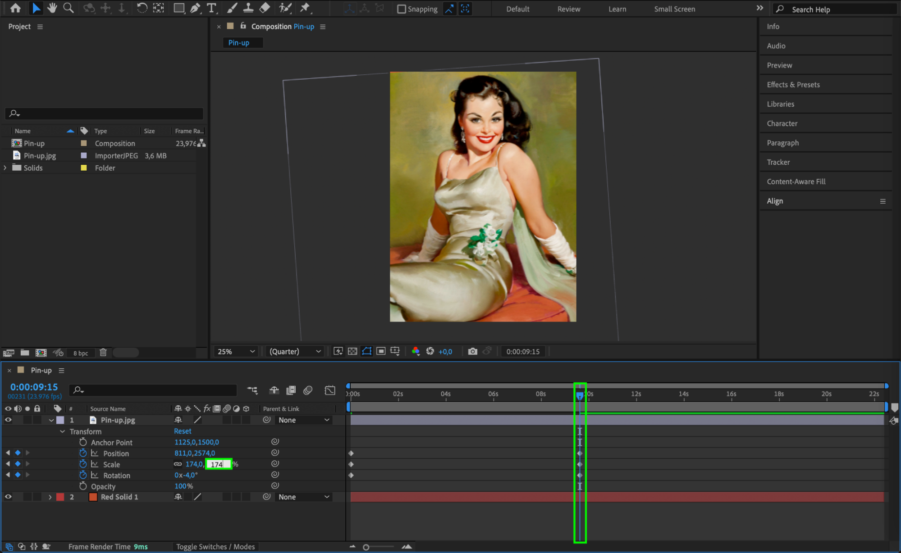
Task: Expand the Red Solid 1 layer properties
Action: (50, 497)
